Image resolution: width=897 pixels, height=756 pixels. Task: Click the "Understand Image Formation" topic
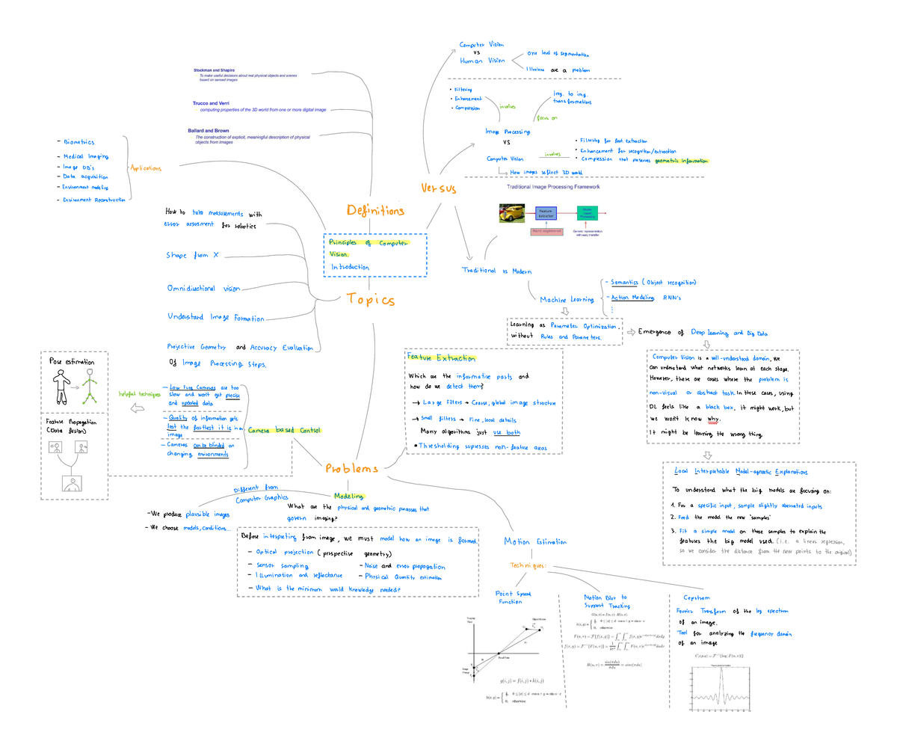[215, 317]
